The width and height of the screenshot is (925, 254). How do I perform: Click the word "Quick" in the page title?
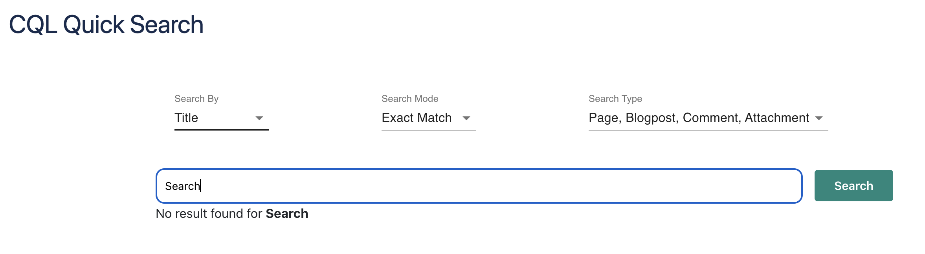click(x=94, y=24)
